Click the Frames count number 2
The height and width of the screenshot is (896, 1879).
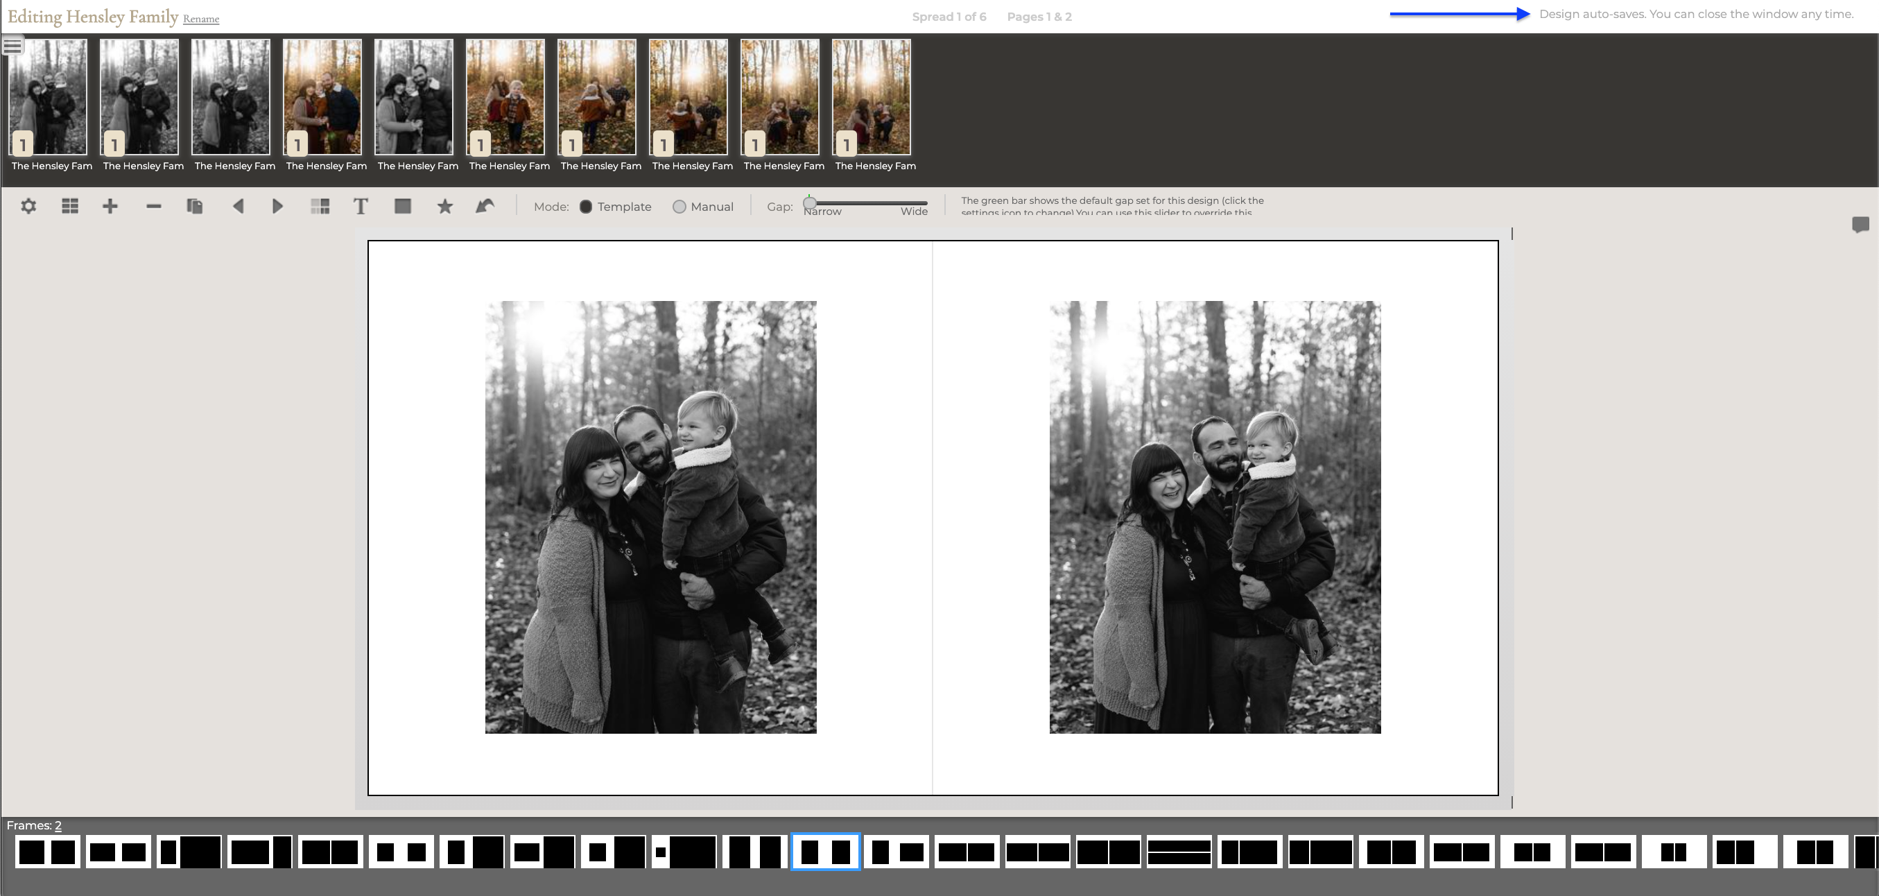click(58, 825)
